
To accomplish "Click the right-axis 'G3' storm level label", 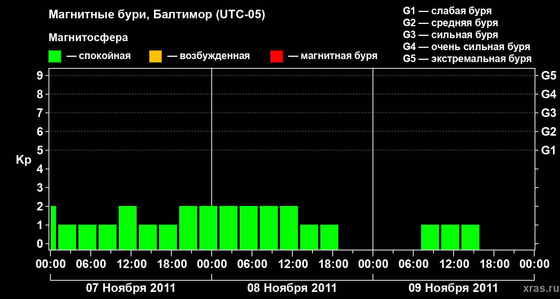I will point(549,113).
